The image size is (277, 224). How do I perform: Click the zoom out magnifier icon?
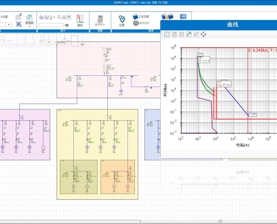point(46,17)
